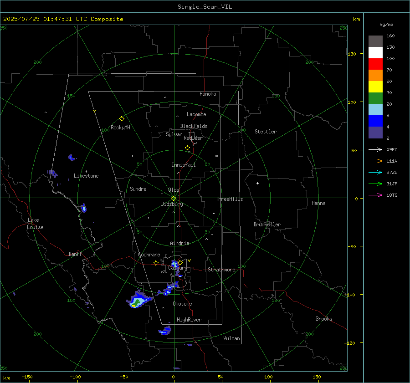410x383 pixels.
Task: Click the yellow diamond marker beside Cochrane
Action: pyautogui.click(x=156, y=263)
